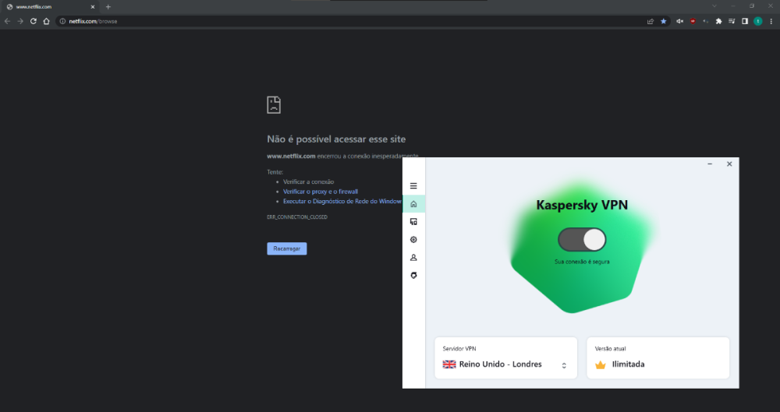View site information icon in address bar
780x412 pixels.
click(62, 21)
